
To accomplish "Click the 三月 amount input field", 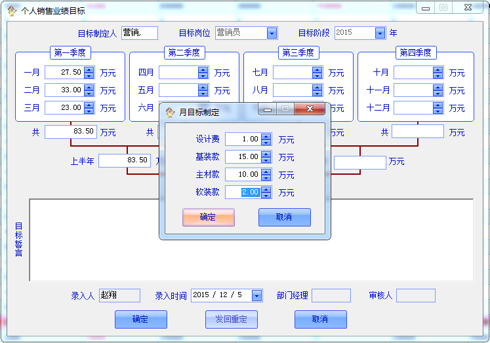I will (x=64, y=107).
